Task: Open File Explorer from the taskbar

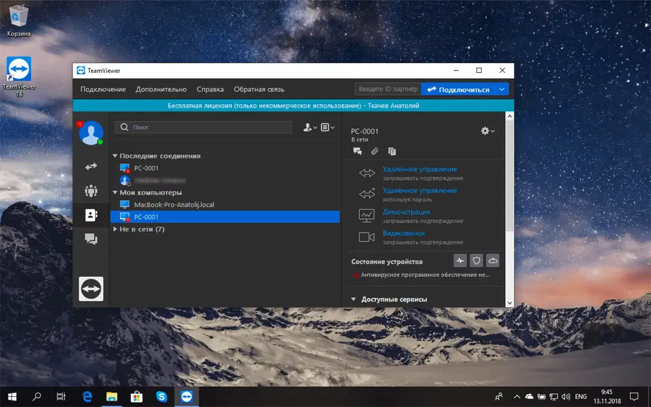Action: (x=112, y=397)
